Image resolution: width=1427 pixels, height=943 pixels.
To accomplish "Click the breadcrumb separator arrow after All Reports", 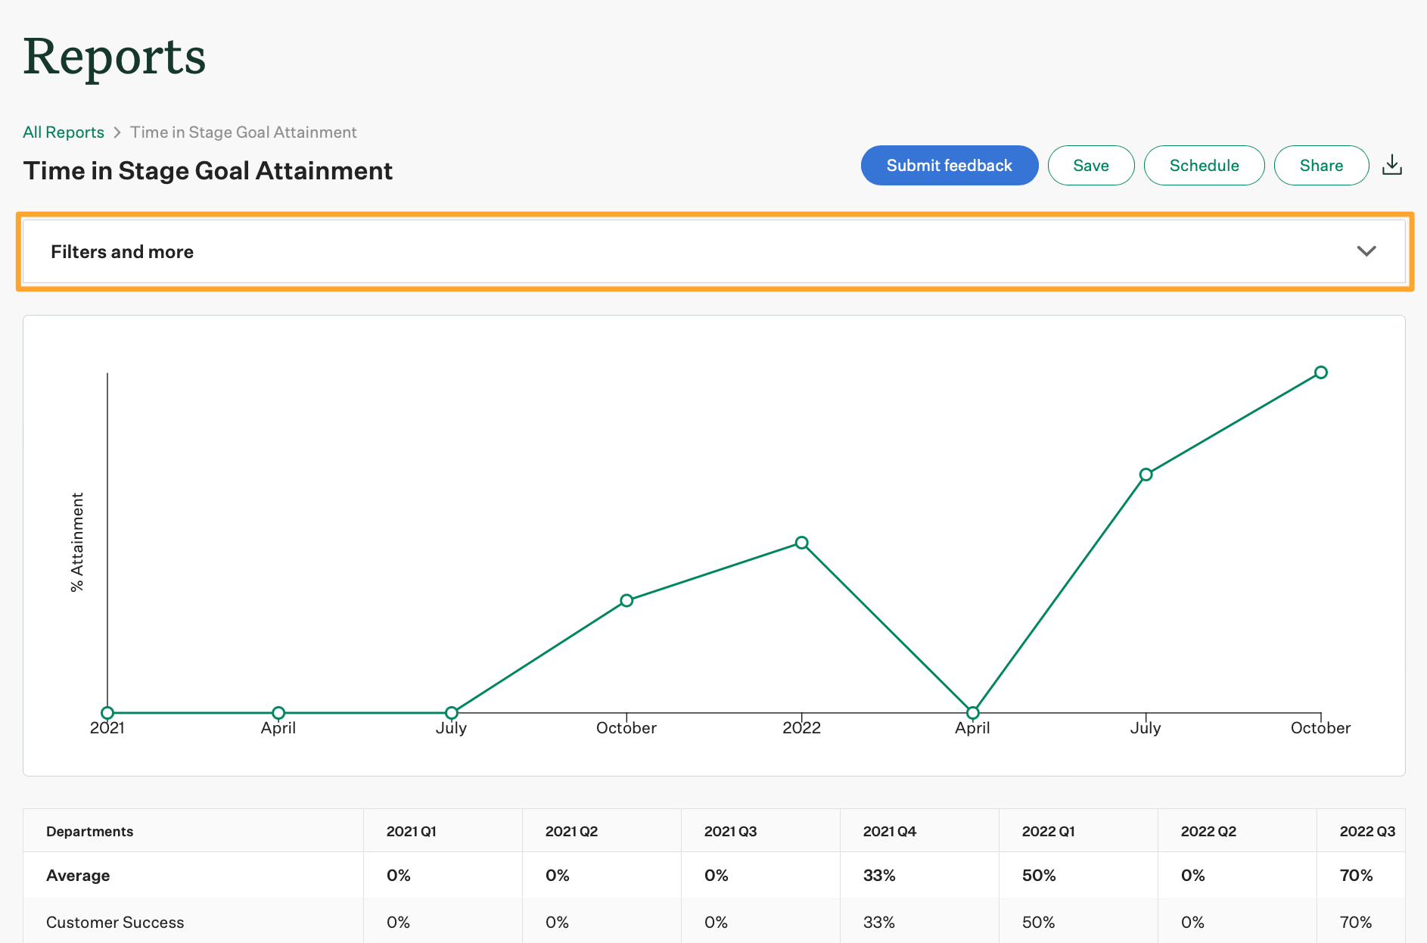I will click(117, 132).
